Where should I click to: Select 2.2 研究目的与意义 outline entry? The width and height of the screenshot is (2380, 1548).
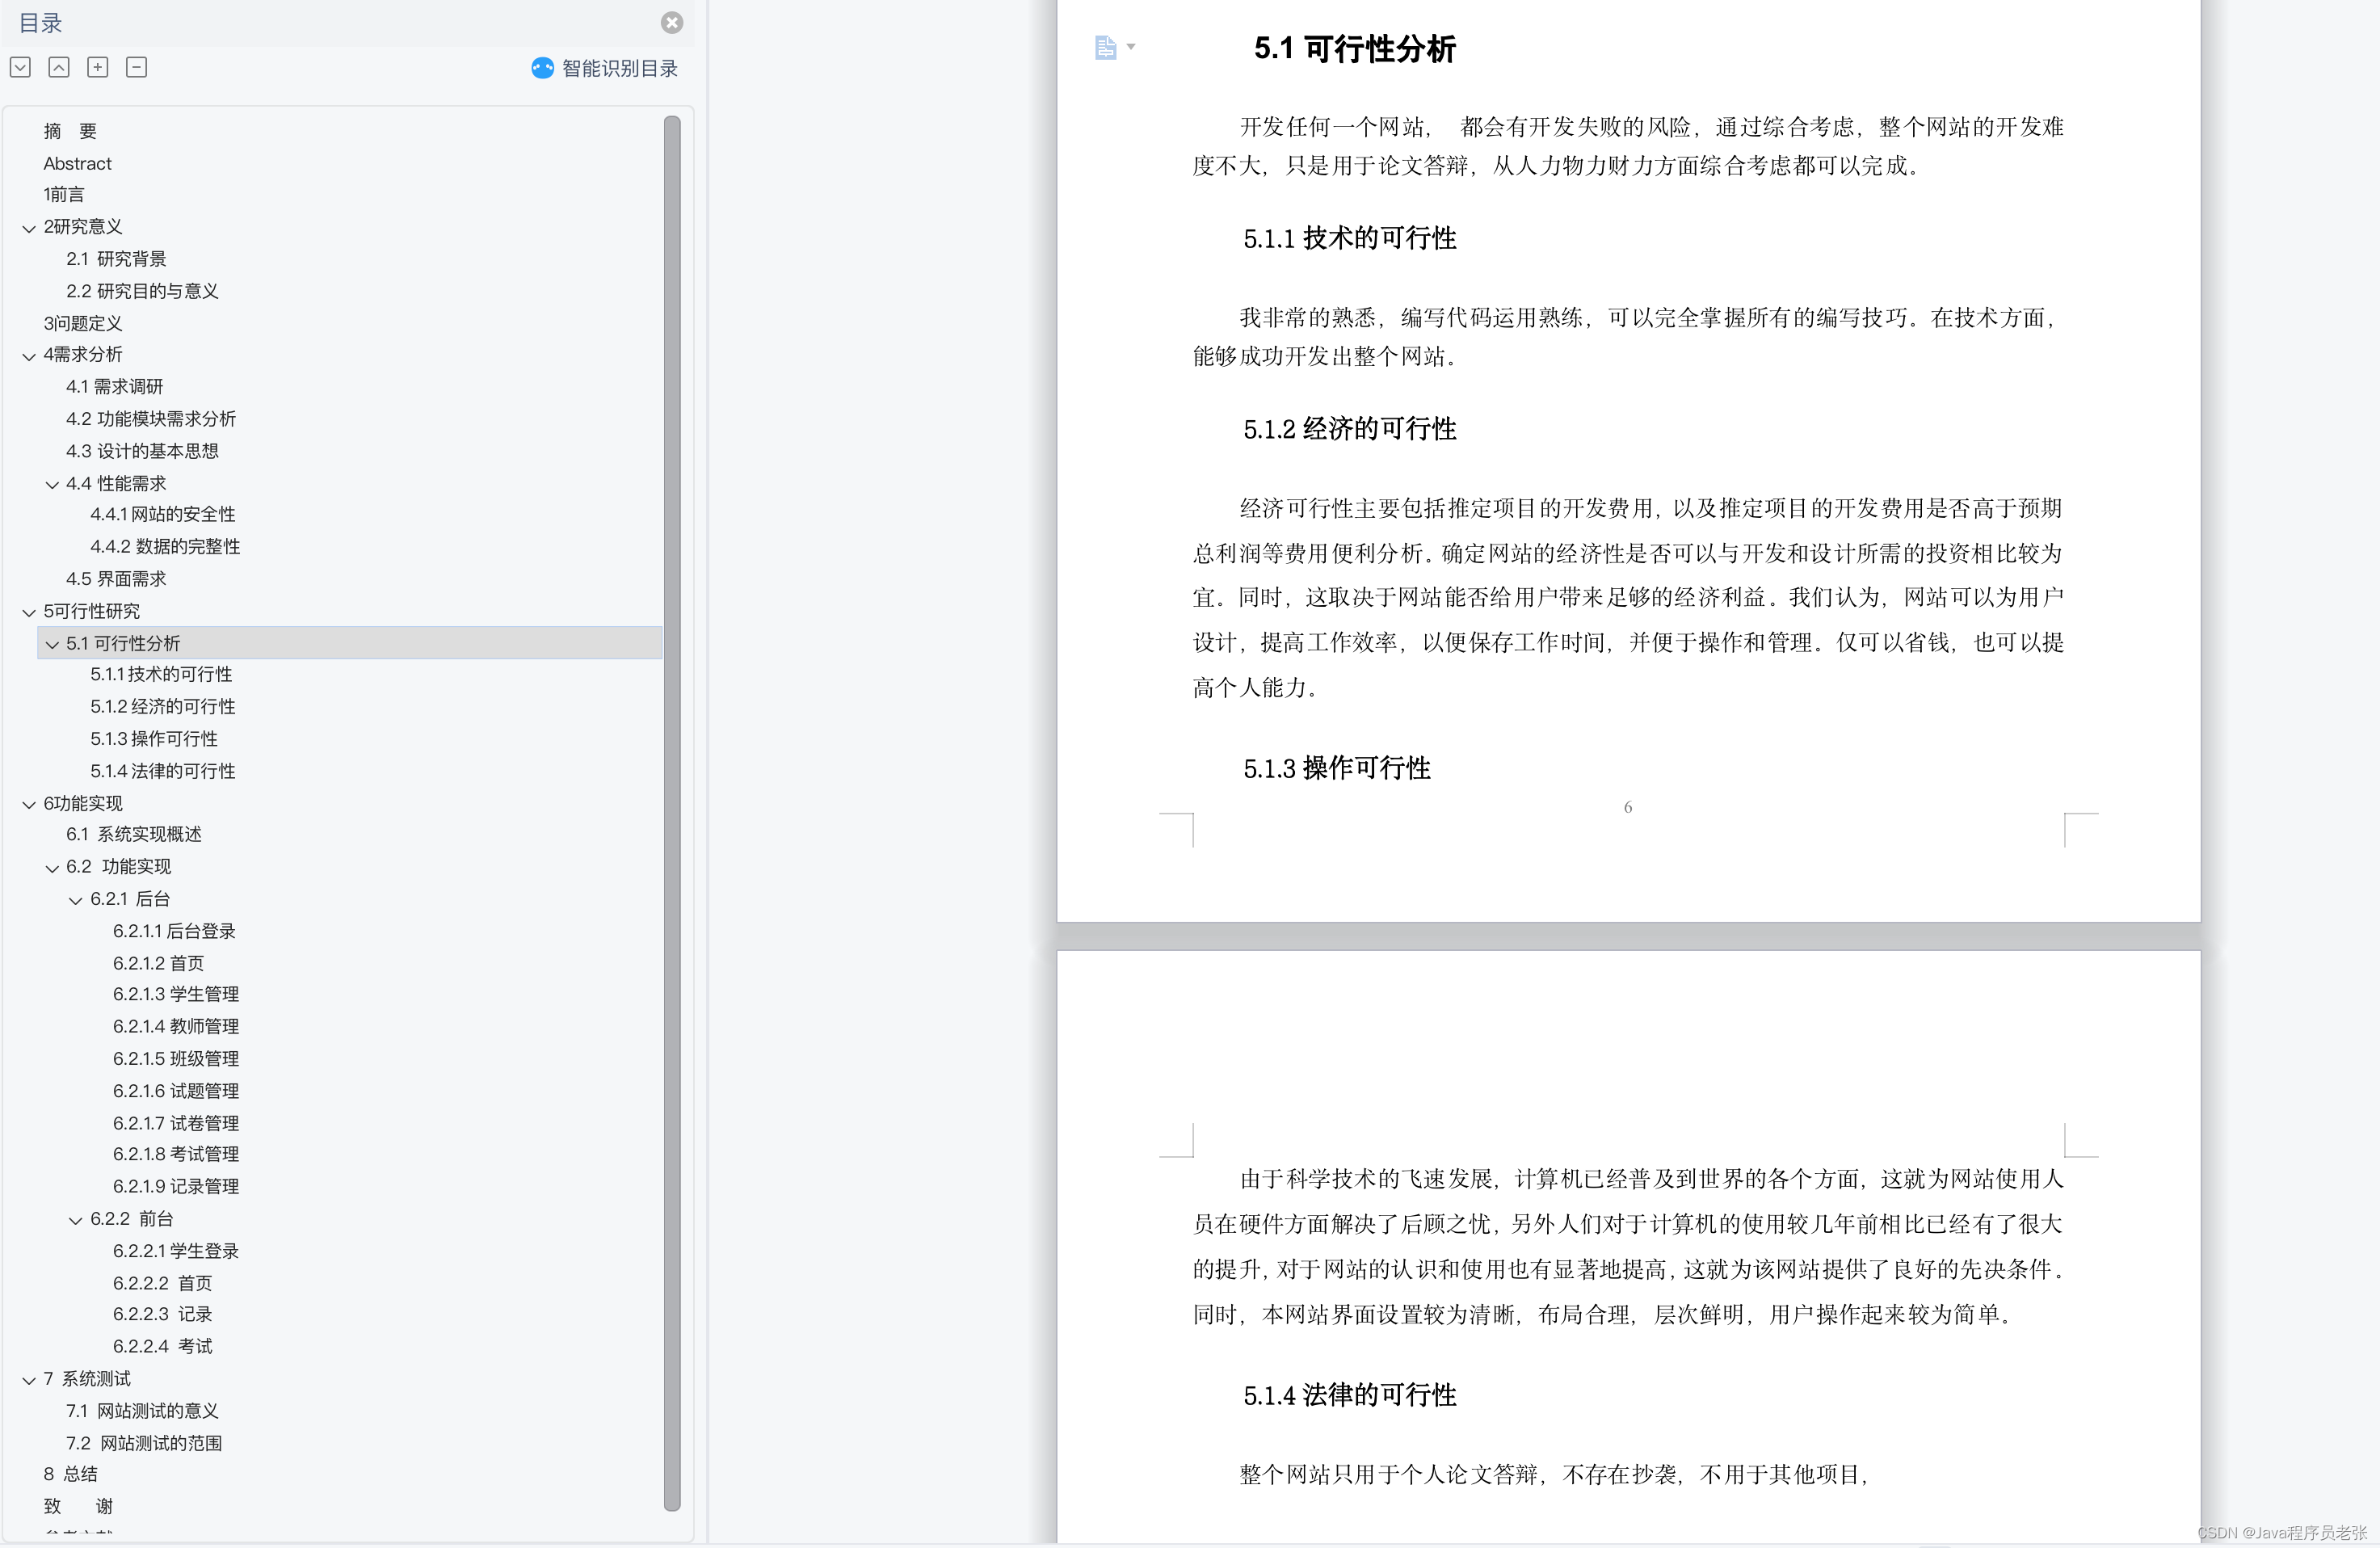[x=142, y=291]
